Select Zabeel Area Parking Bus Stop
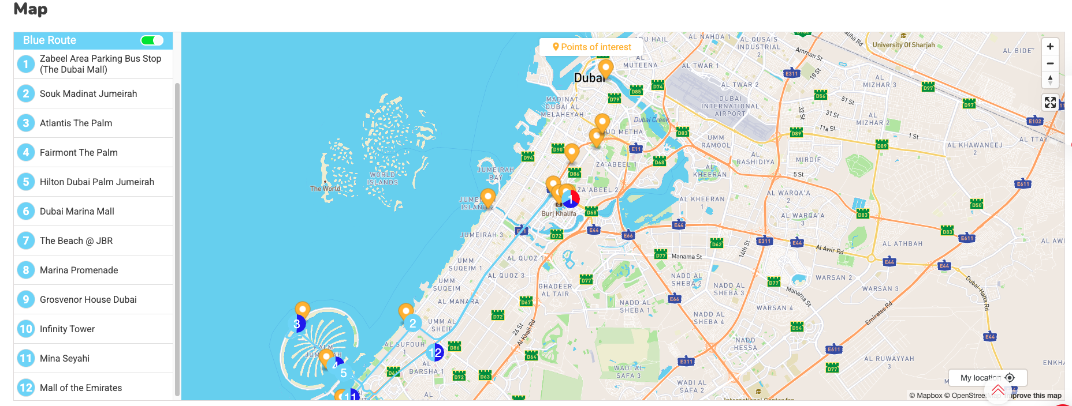Viewport: 1072px width, 406px height. (94, 64)
